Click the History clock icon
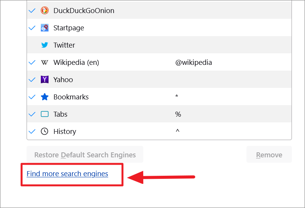Screen dimensions: 305x208 (x=45, y=131)
